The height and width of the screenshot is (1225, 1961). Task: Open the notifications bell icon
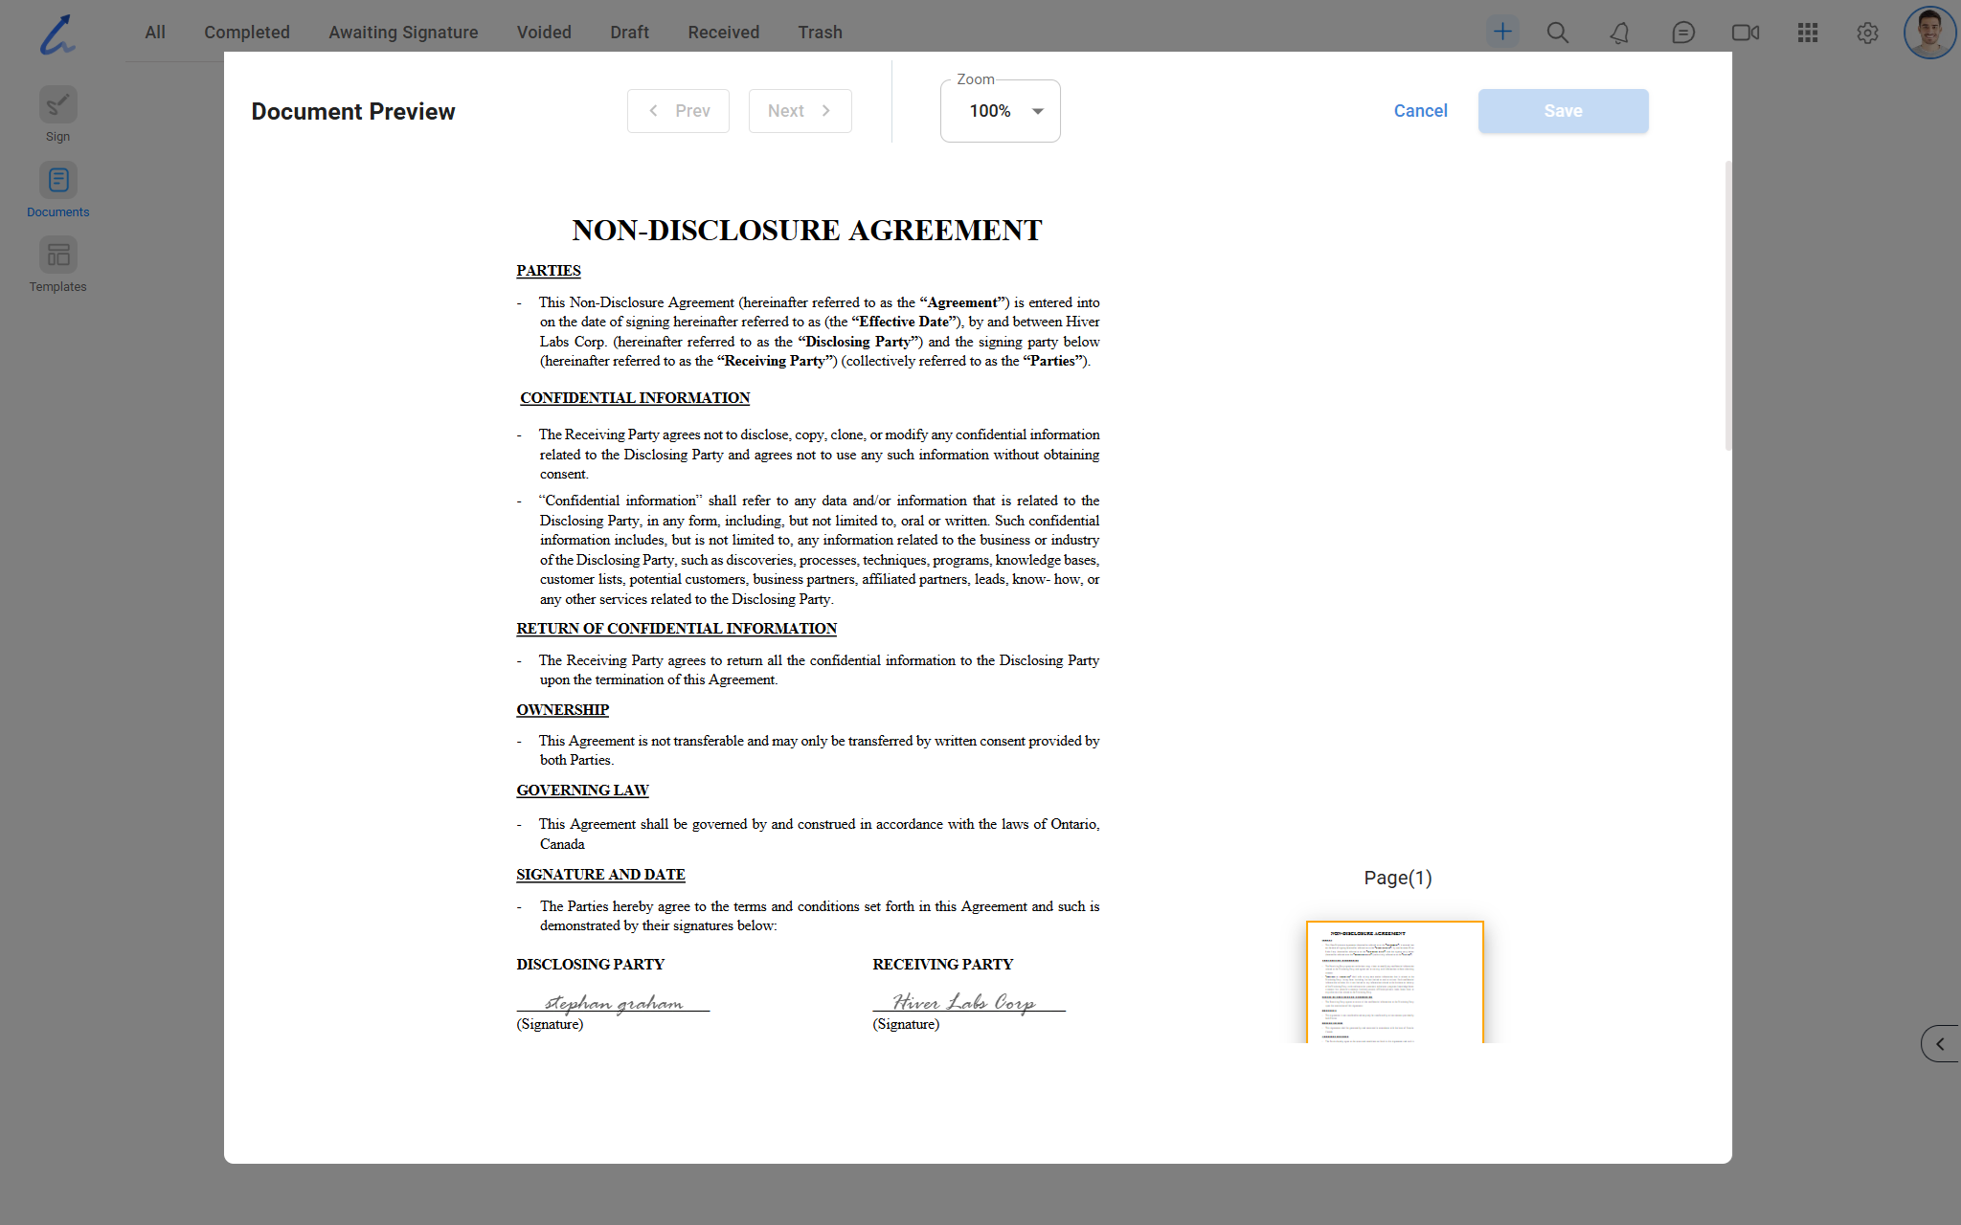tap(1619, 33)
